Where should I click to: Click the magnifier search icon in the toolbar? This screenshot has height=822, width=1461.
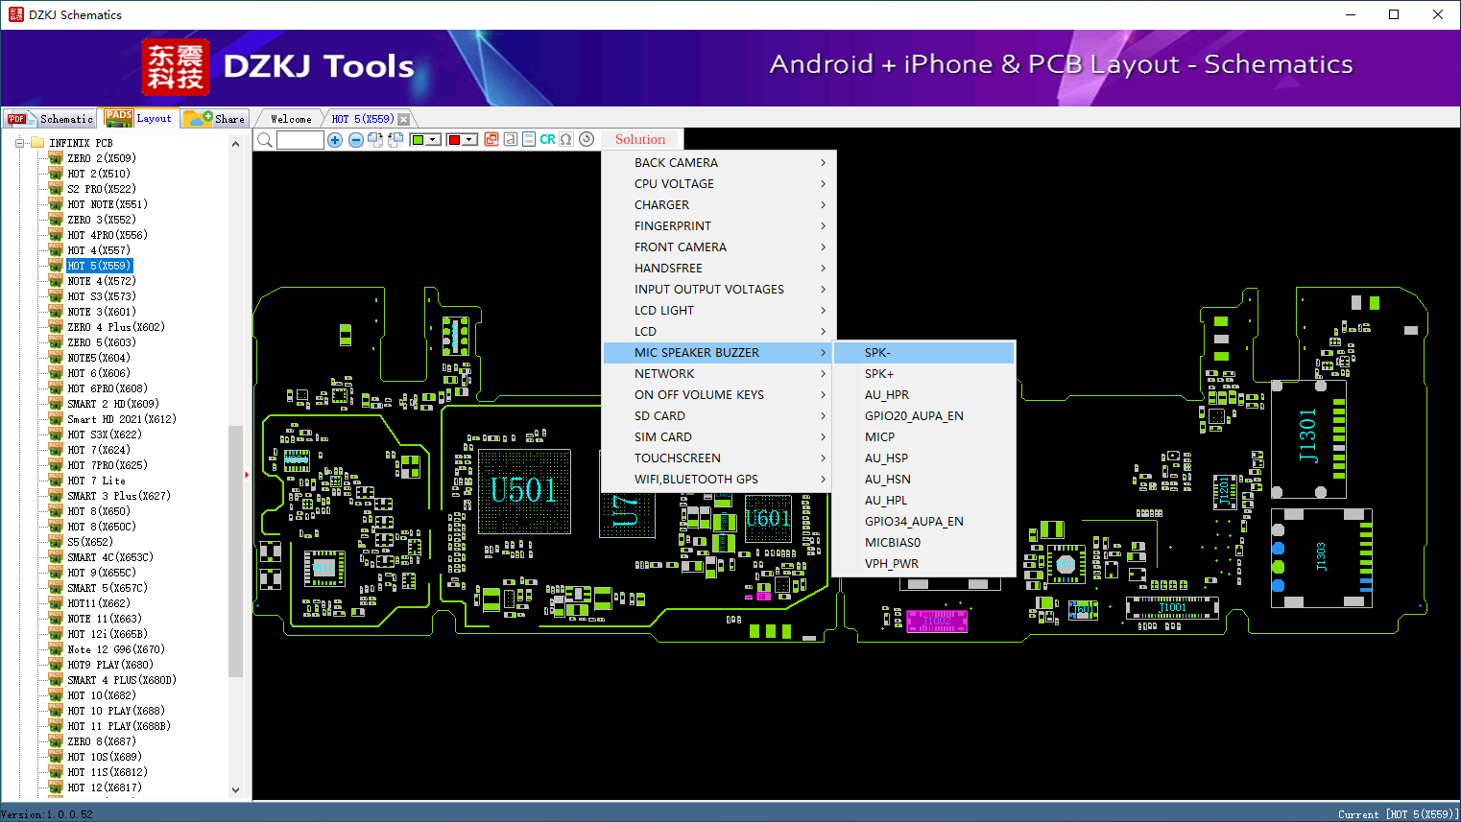coord(265,140)
